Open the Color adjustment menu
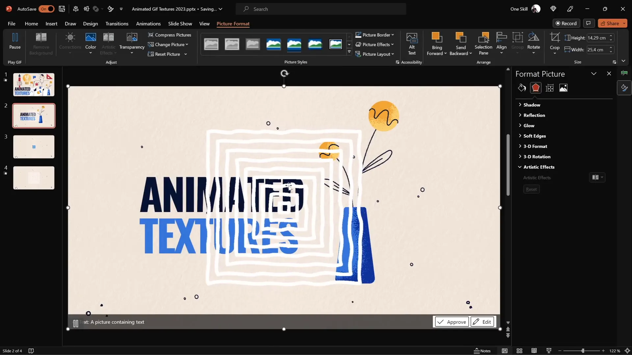Image resolution: width=632 pixels, height=355 pixels. [x=91, y=43]
